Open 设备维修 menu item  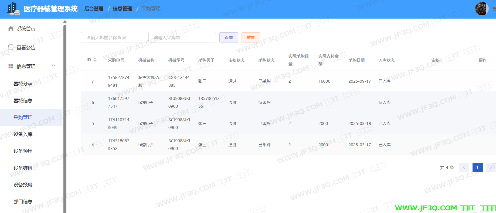[23, 168]
